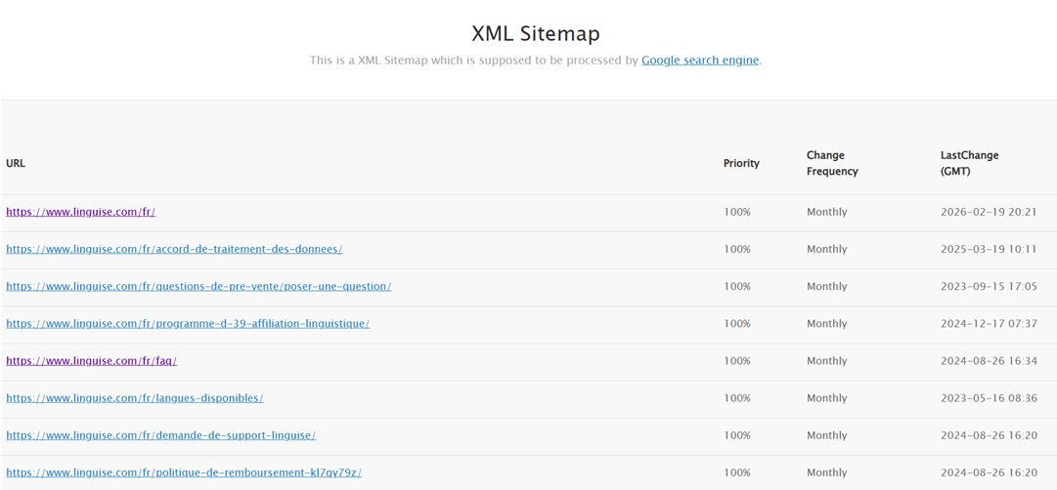Follow the poser-une-question URL
Screen dimensions: 1057x490
tap(198, 286)
